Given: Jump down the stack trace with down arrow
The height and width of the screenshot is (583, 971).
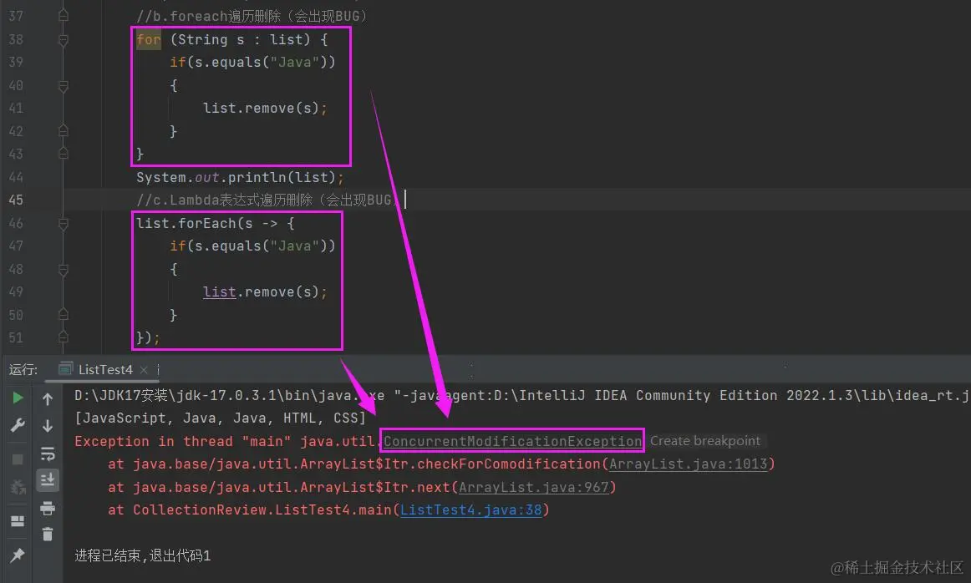Looking at the screenshot, I should 48,427.
